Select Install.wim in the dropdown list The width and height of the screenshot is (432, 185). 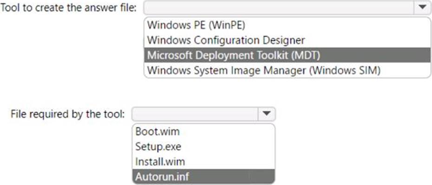click(203, 161)
